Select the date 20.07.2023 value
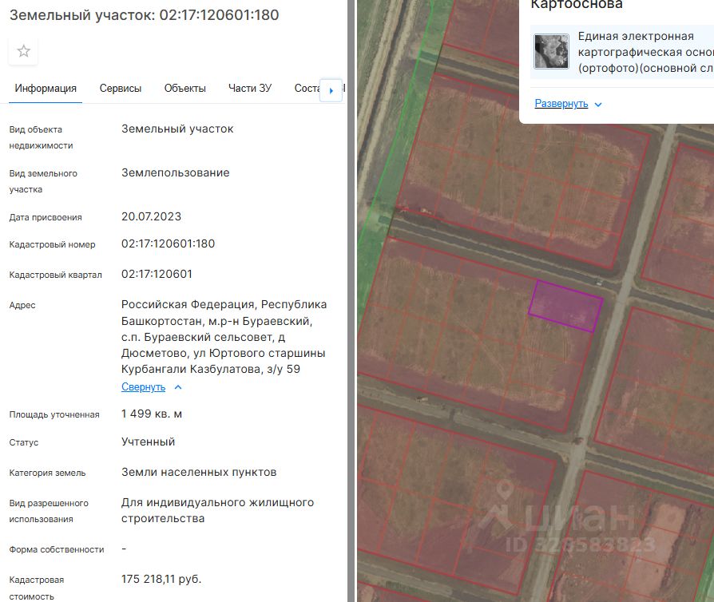Screen dimensions: 714x602 (x=151, y=216)
